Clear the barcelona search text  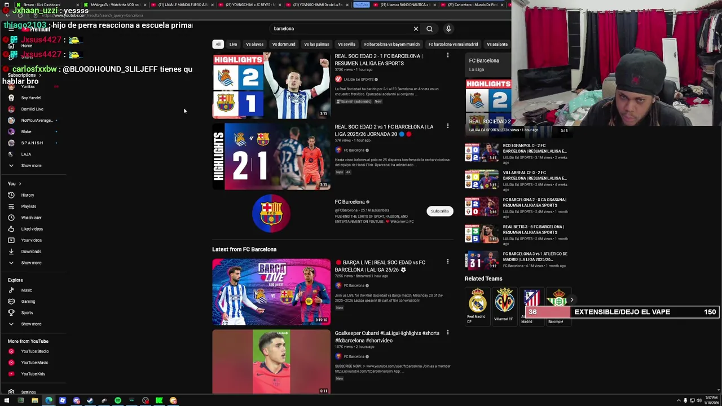(x=416, y=29)
